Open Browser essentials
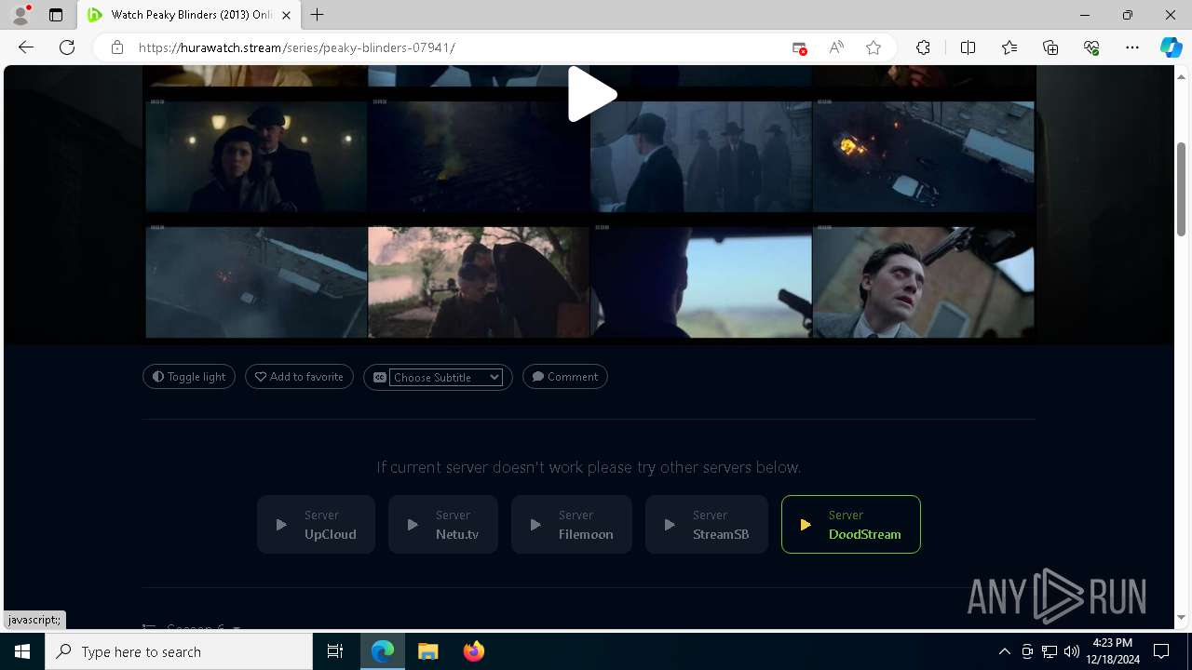 pos(1091,47)
